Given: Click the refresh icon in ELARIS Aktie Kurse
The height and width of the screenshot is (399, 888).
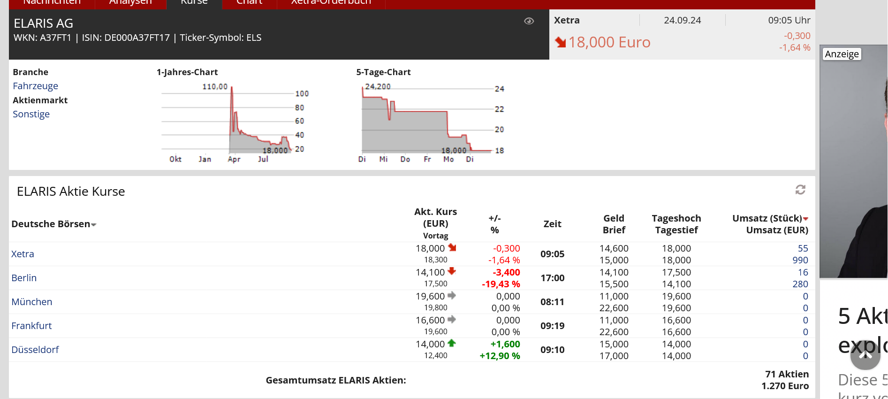Looking at the screenshot, I should tap(800, 190).
